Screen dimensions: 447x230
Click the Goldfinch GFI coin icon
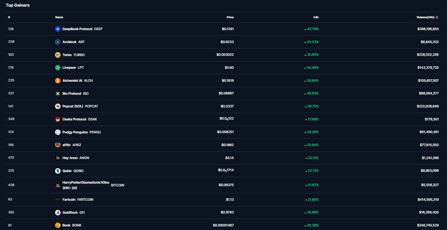click(x=58, y=213)
